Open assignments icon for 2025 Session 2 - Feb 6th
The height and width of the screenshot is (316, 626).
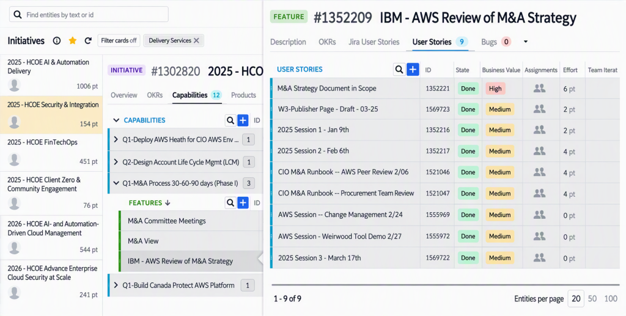tap(539, 150)
